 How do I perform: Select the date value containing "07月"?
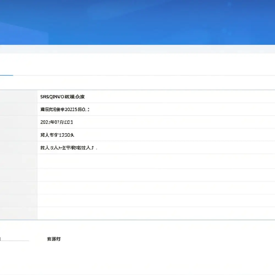click(56, 122)
